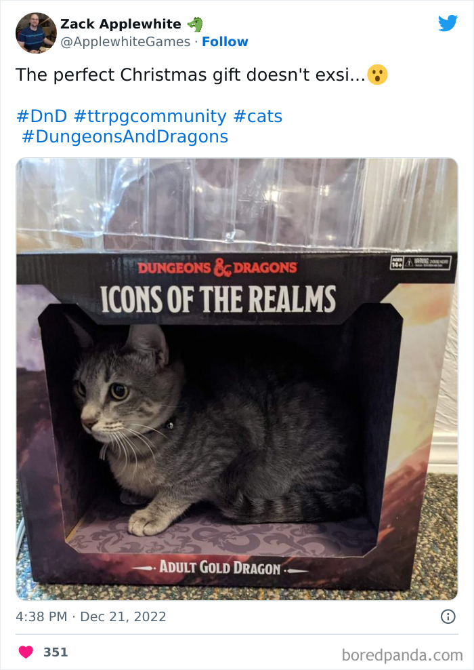Click the 351 likes count
This screenshot has height=670, width=474.
pos(56,652)
